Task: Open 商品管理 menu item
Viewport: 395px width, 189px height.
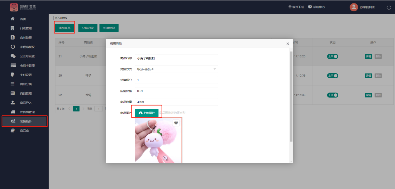Action: coord(24,93)
